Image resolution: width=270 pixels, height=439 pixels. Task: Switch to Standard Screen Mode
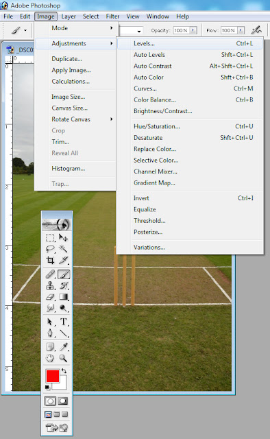48,414
